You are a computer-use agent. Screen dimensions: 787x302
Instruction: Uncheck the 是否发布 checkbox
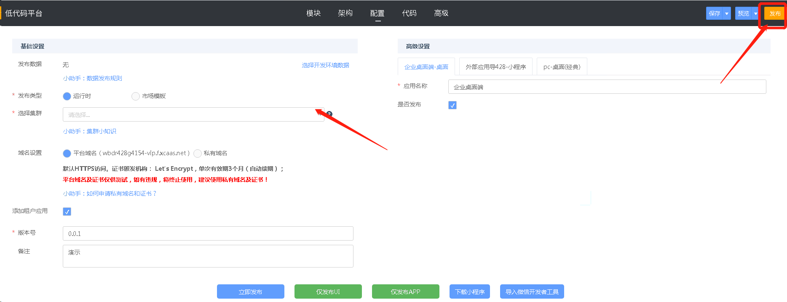pos(452,105)
